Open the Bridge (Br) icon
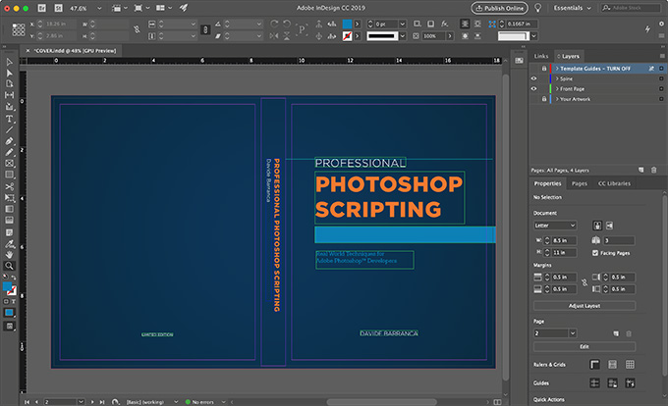This screenshot has width=668, height=406. pos(41,8)
